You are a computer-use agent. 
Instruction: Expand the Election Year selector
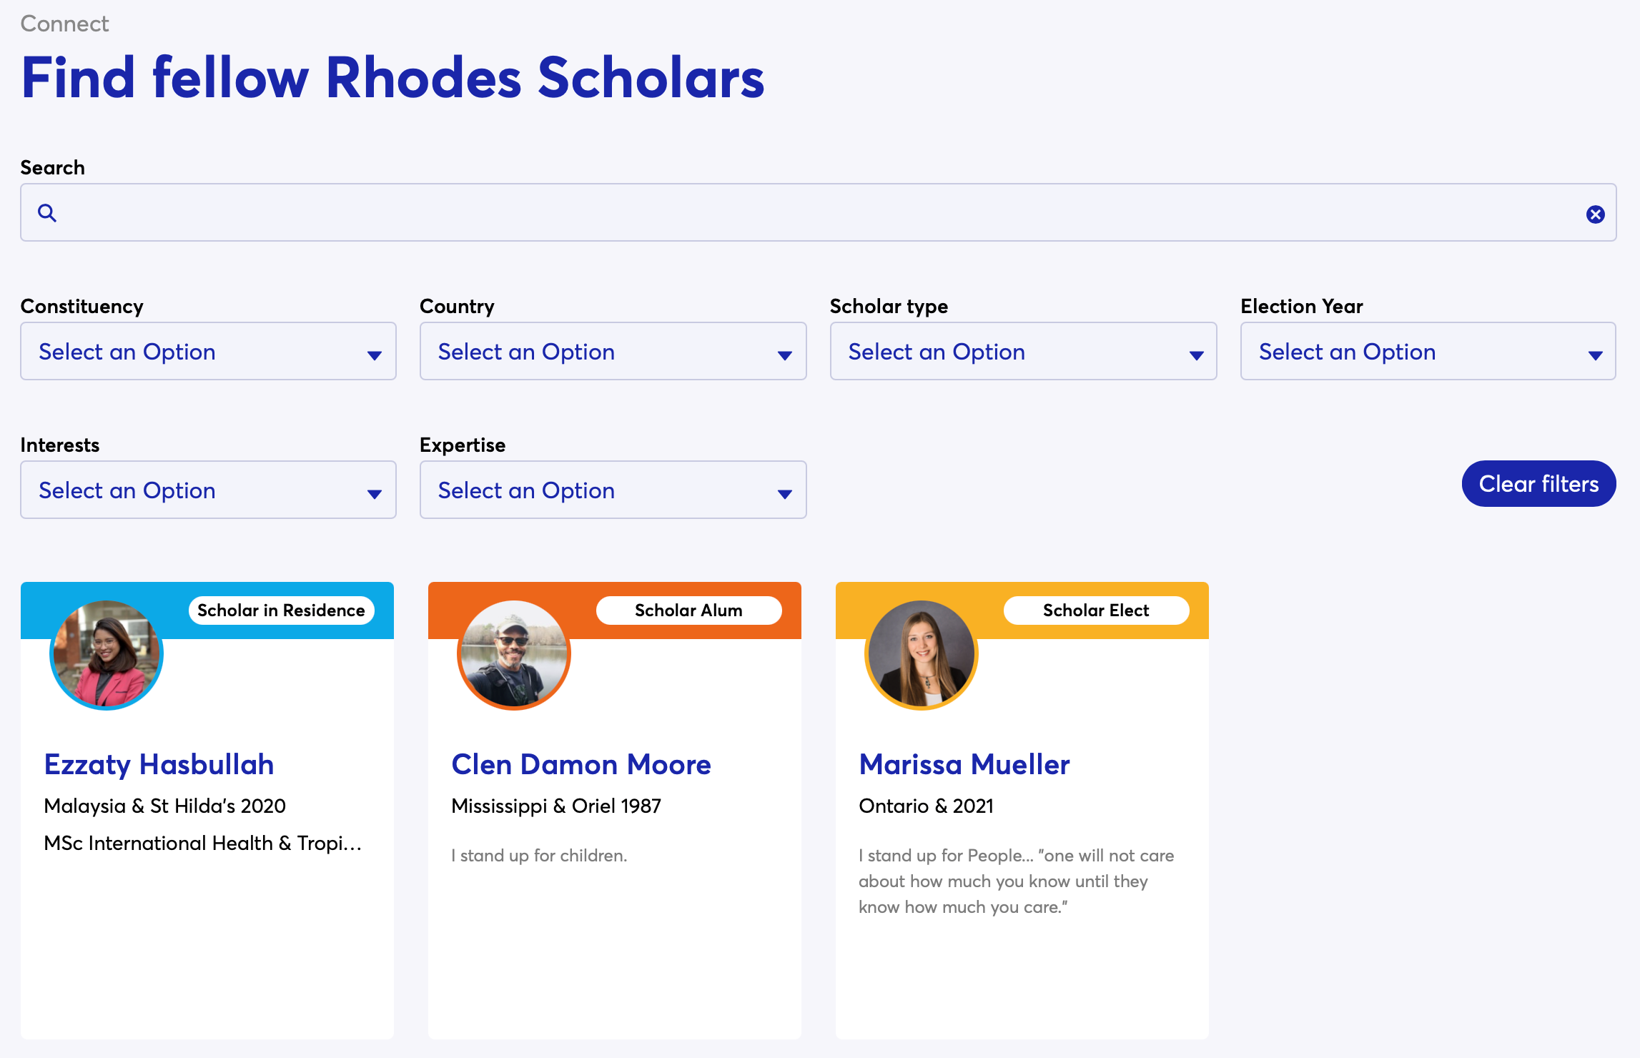pos(1428,351)
